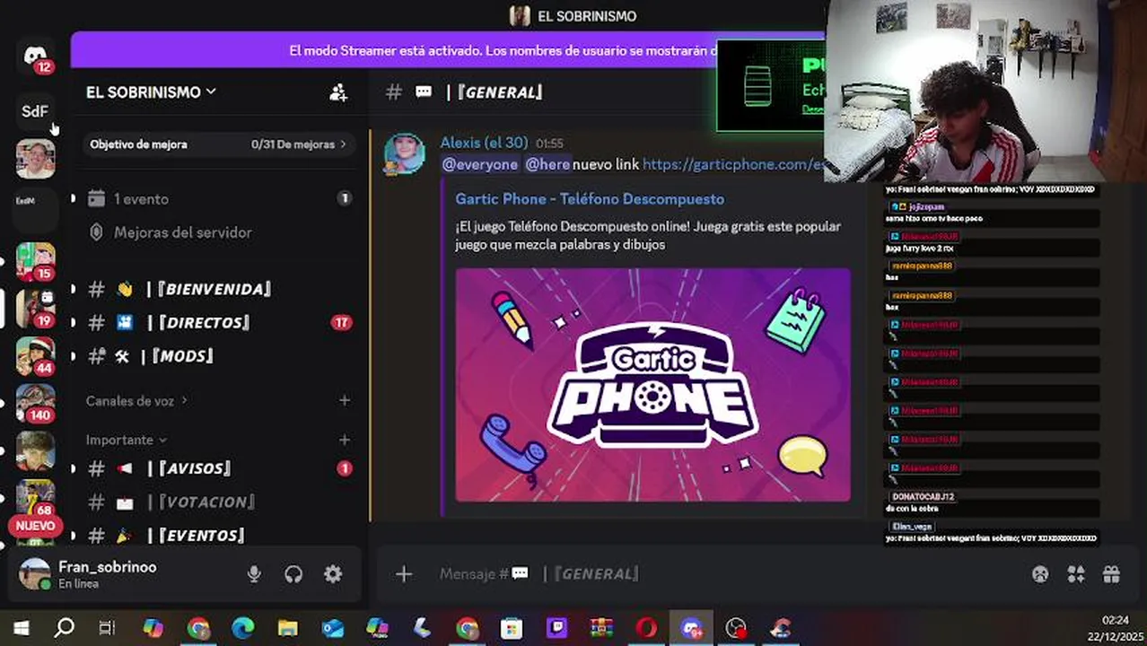Deafen with the headphones icon
1147x646 pixels.
tap(293, 574)
